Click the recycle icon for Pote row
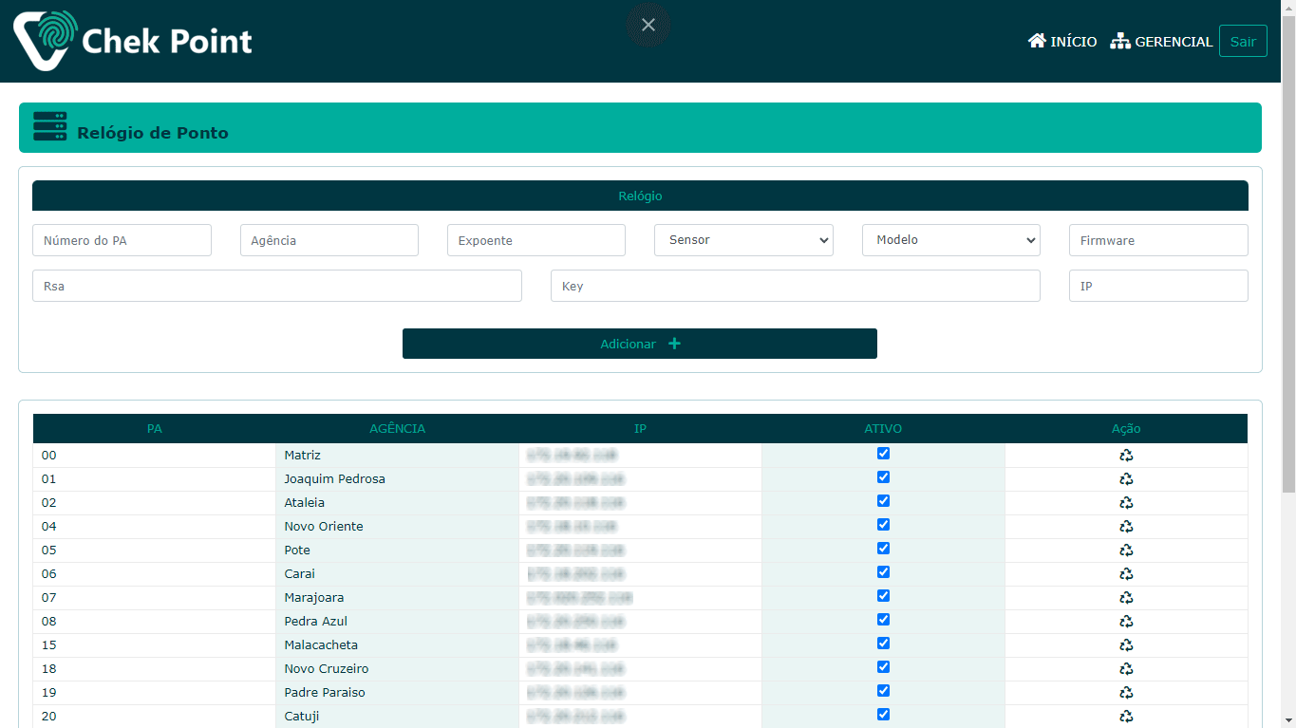Viewport: 1296px width, 728px height. tap(1126, 551)
